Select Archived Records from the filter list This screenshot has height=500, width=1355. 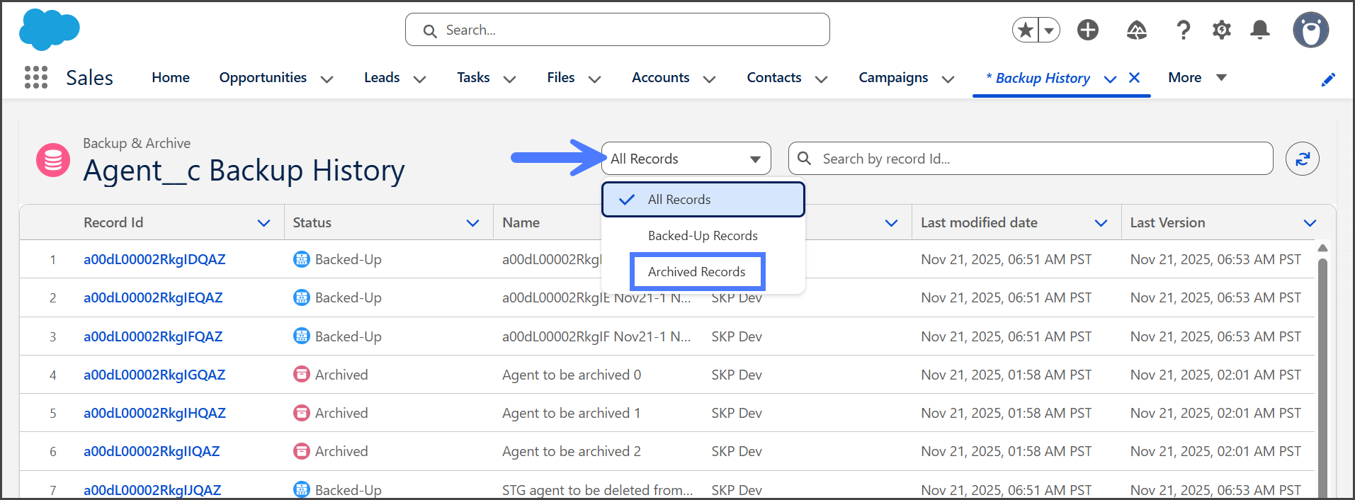click(696, 272)
